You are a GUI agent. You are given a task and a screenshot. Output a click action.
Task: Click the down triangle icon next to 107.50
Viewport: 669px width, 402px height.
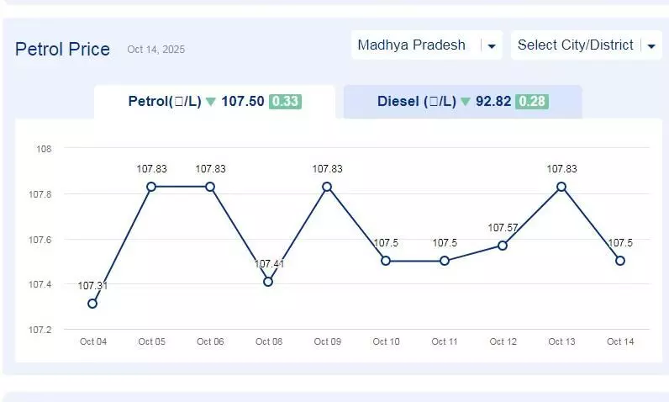(x=210, y=102)
